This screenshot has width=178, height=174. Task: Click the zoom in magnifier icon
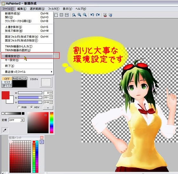(79, 15)
